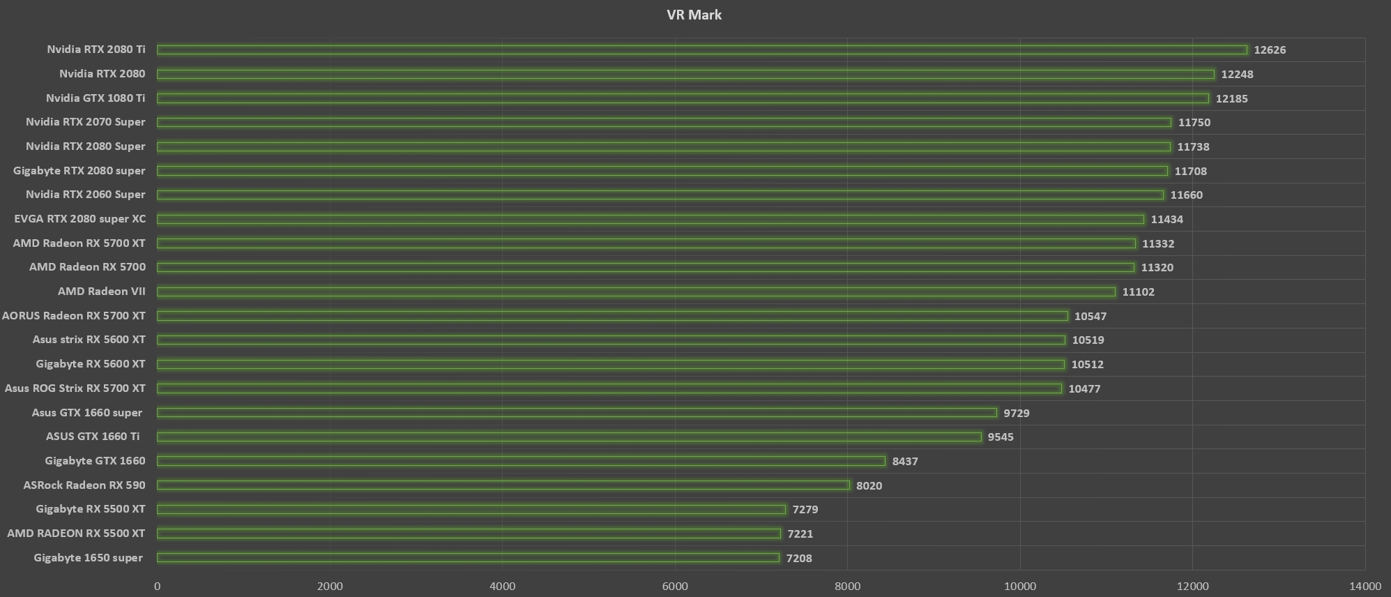Select the AMD Radeon VII label
1391x597 pixels.
102,292
